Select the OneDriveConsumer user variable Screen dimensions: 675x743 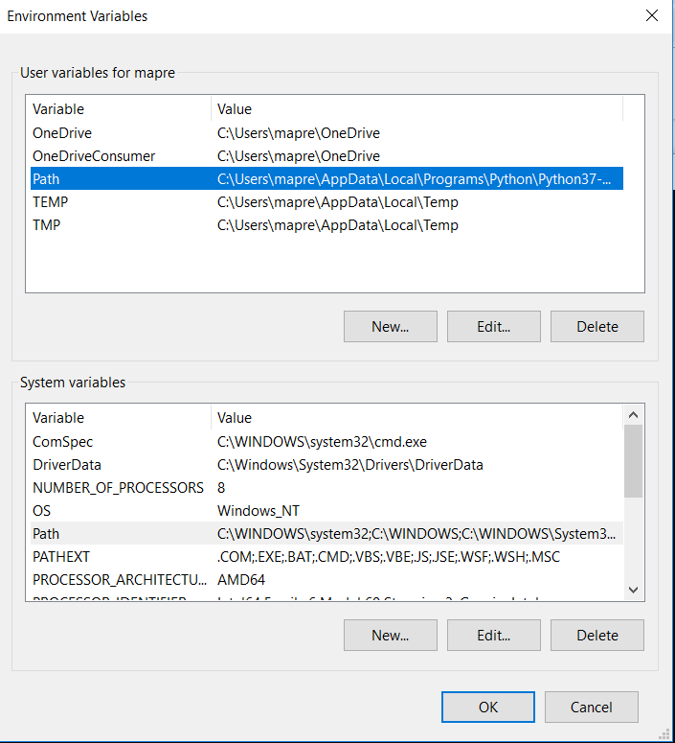point(326,156)
